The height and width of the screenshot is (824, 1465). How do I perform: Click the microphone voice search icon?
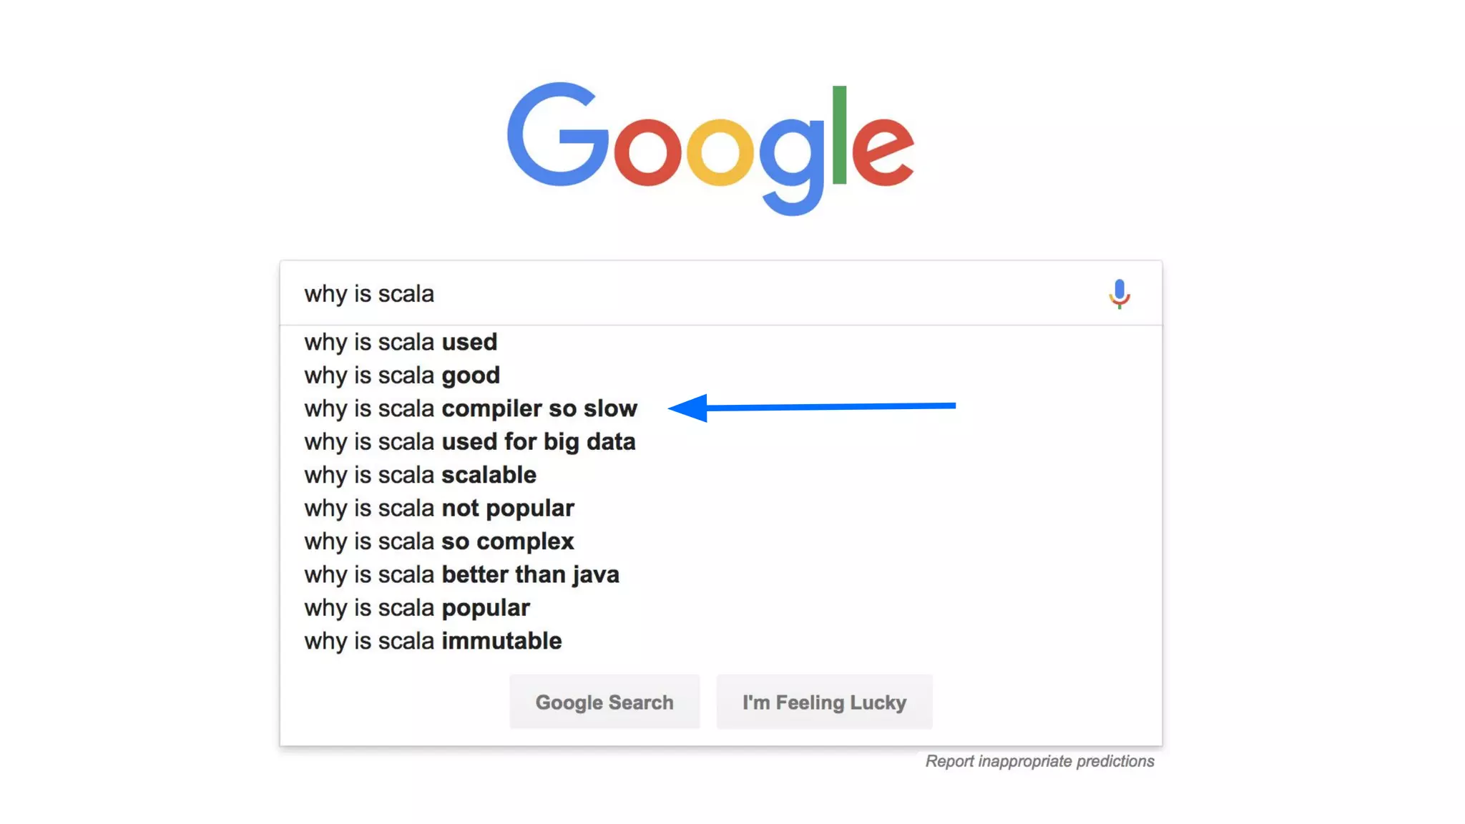click(1119, 293)
